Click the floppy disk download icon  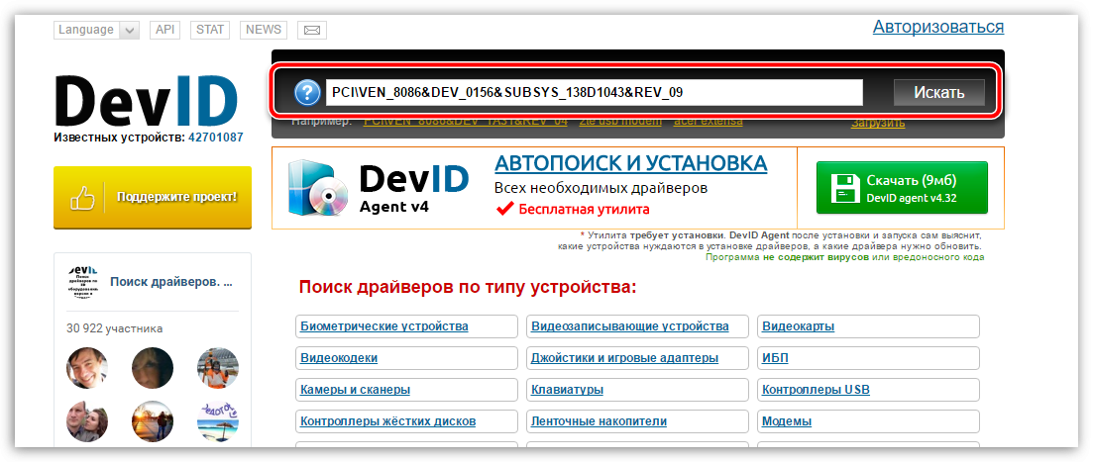click(x=844, y=187)
